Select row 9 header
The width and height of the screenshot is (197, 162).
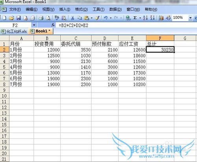click(x=4, y=90)
